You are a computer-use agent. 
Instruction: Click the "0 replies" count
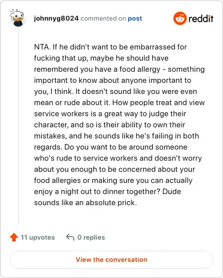coord(91,237)
